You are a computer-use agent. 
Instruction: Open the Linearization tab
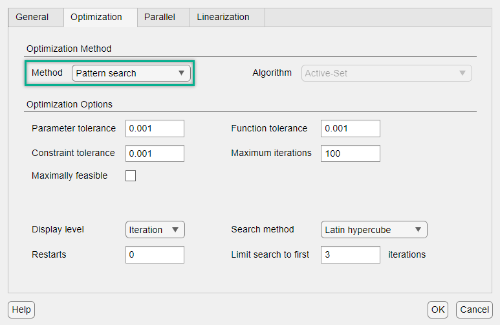tap(223, 17)
